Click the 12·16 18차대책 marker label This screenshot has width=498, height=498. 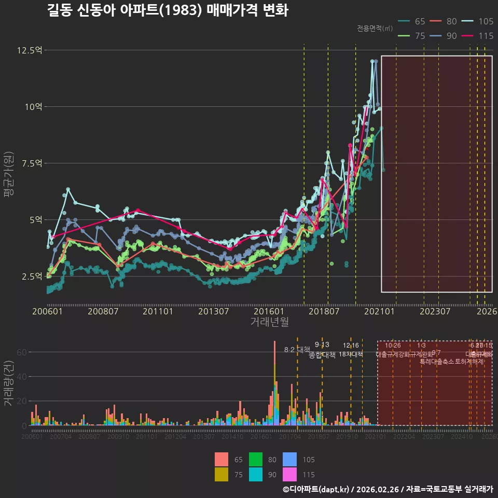coord(351,350)
